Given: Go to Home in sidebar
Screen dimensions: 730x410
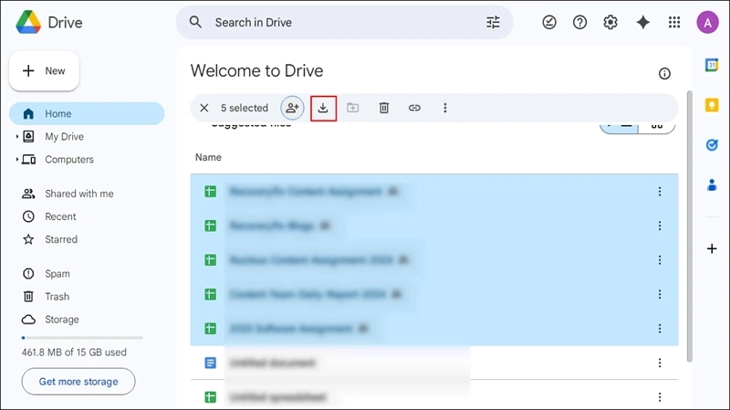Looking at the screenshot, I should pos(87,113).
